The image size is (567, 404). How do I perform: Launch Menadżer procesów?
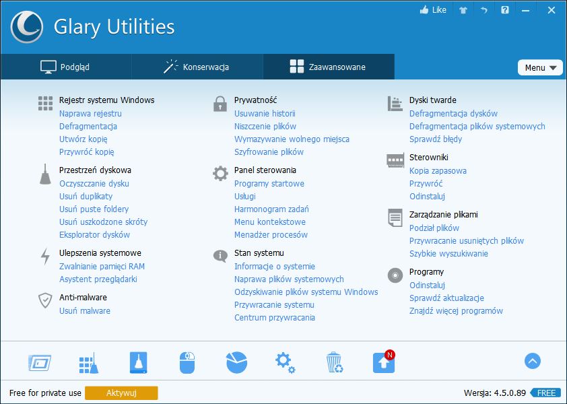[271, 235]
